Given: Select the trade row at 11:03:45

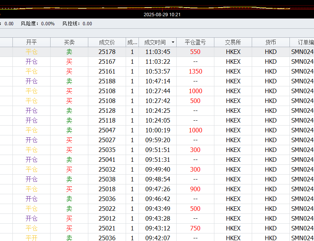Looking at the screenshot, I should (158, 52).
